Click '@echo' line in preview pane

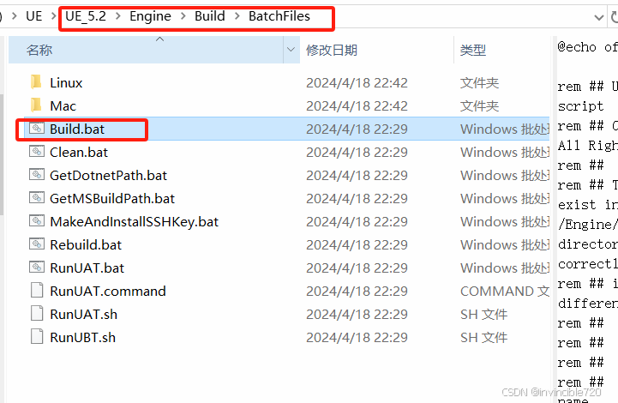pyautogui.click(x=587, y=47)
